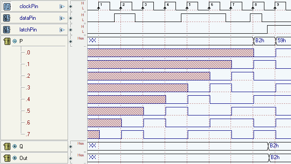Screen dimensions: 291x164
Task: Click clock edge marker 9
Action: pyautogui.click(x=275, y=8)
